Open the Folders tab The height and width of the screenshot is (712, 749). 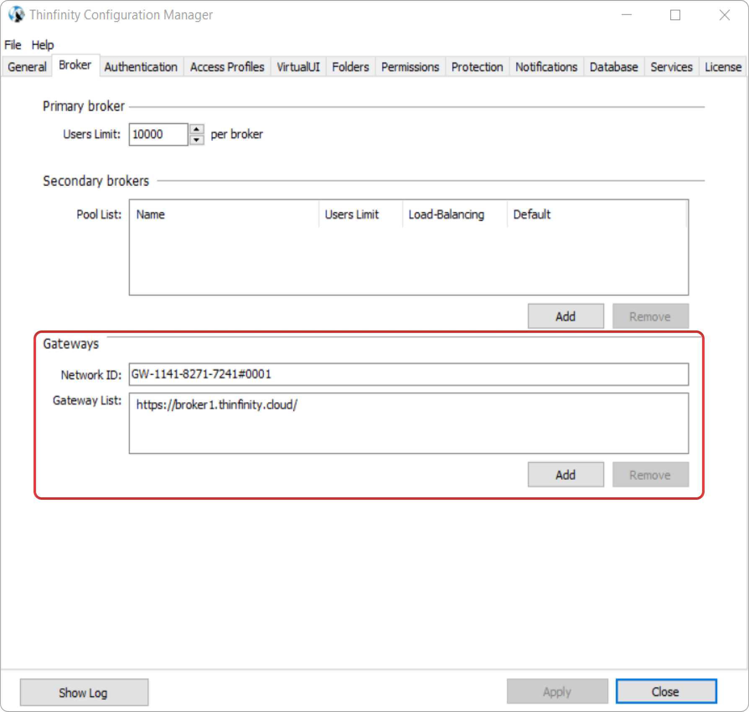(351, 67)
